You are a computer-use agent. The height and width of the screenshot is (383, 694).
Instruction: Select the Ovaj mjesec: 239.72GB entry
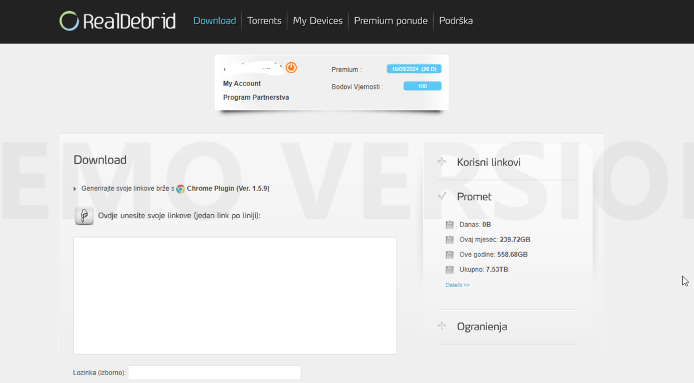pyautogui.click(x=495, y=240)
